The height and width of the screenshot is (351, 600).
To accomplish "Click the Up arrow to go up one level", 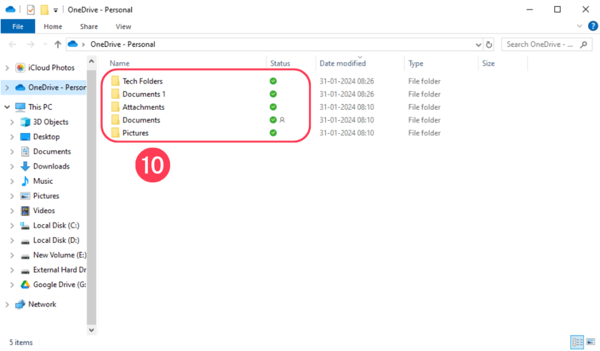I will (x=57, y=44).
